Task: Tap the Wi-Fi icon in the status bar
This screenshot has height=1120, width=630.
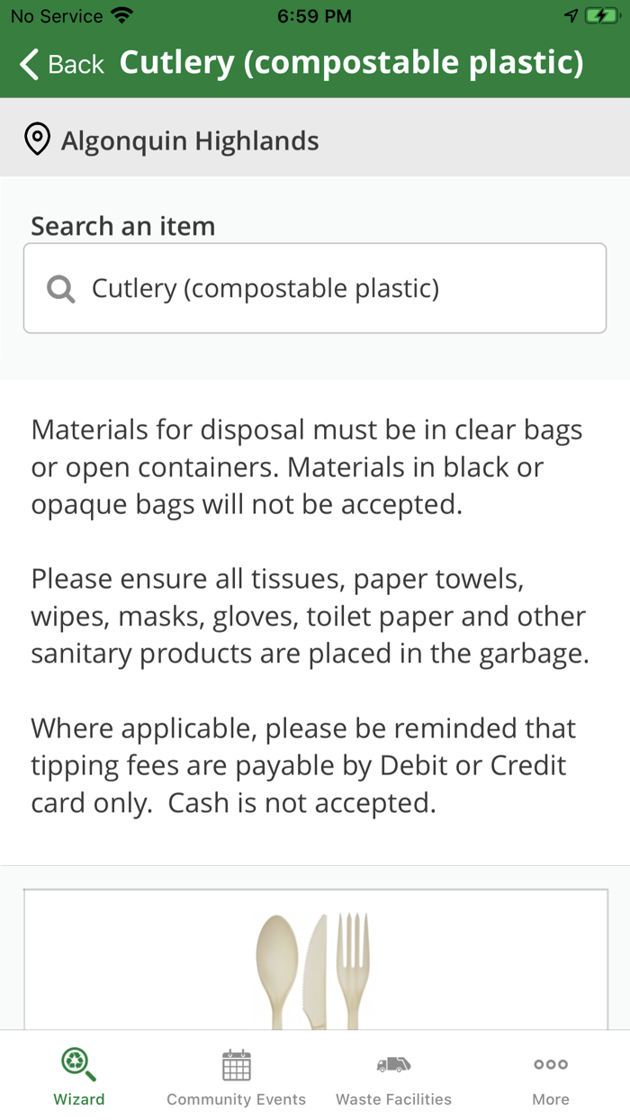Action: click(121, 15)
